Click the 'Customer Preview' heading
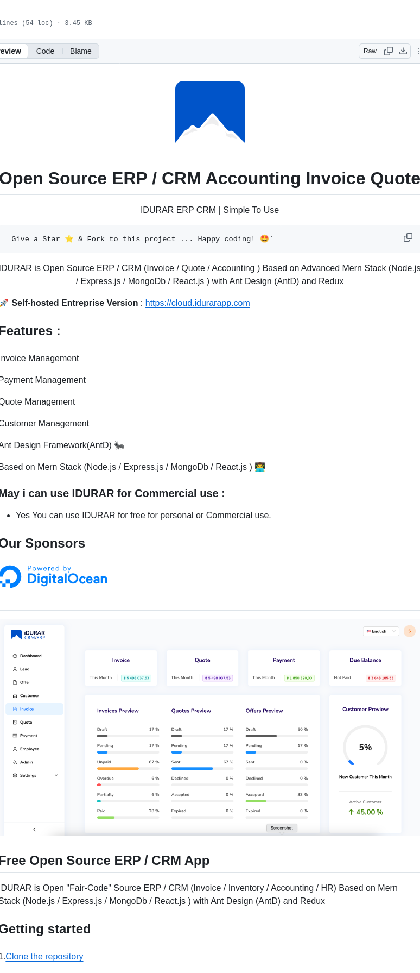Screen dimensions: 420x973 pyautogui.click(x=365, y=709)
